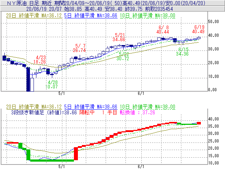Click the 終39.75 closing price text
This screenshot has width=225, height=171.
(133, 9)
